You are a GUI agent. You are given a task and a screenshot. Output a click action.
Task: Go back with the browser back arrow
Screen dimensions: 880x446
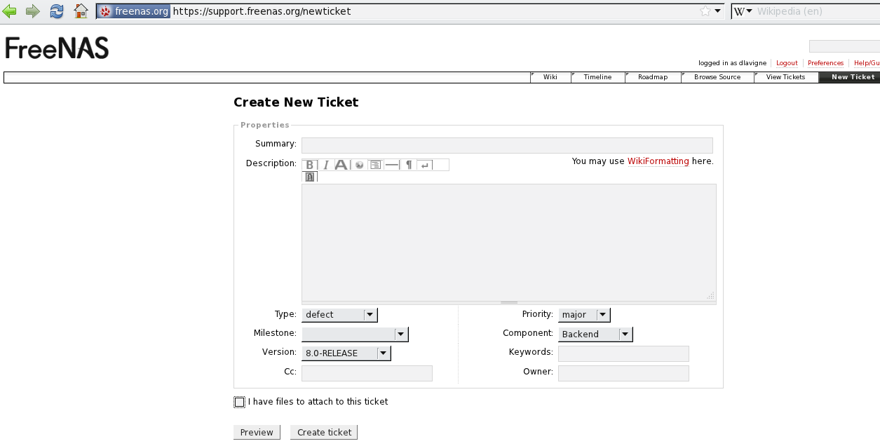coord(10,11)
